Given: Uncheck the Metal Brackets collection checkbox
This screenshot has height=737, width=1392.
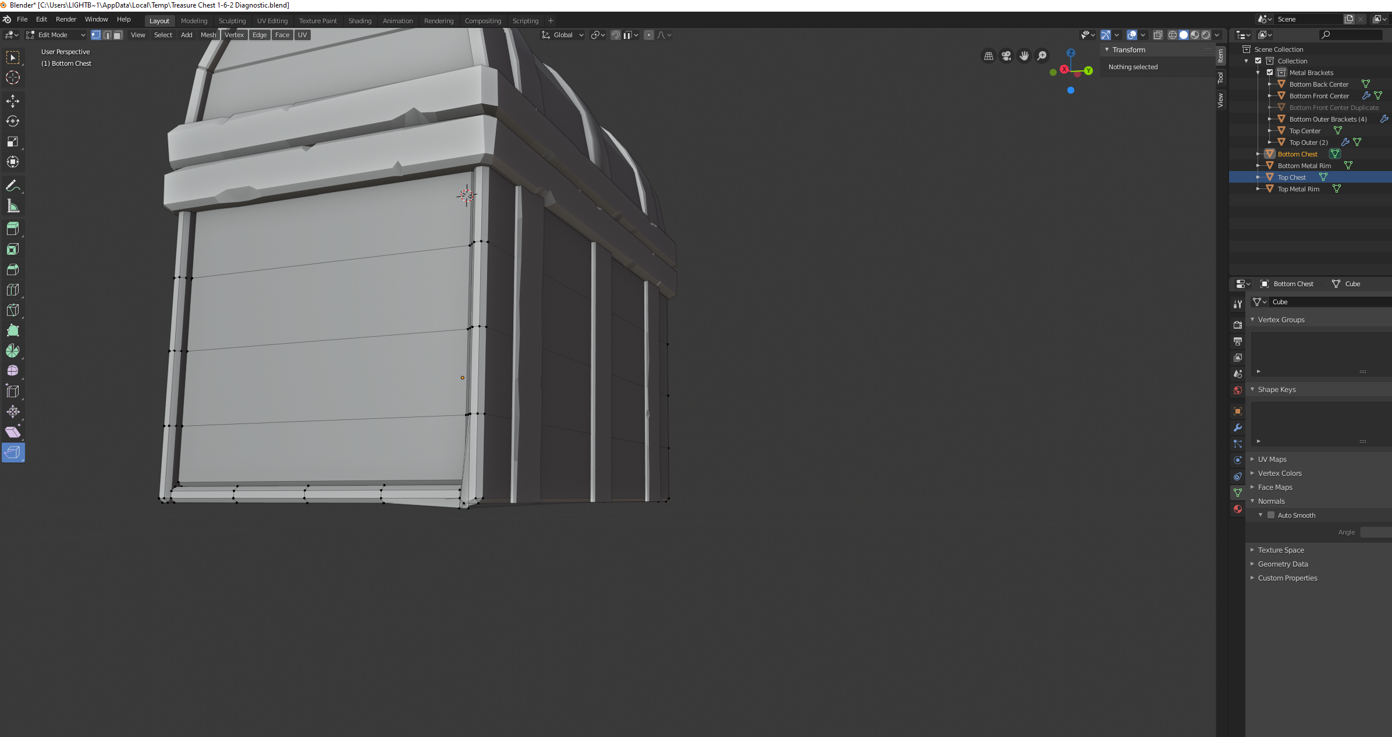Looking at the screenshot, I should 1270,73.
